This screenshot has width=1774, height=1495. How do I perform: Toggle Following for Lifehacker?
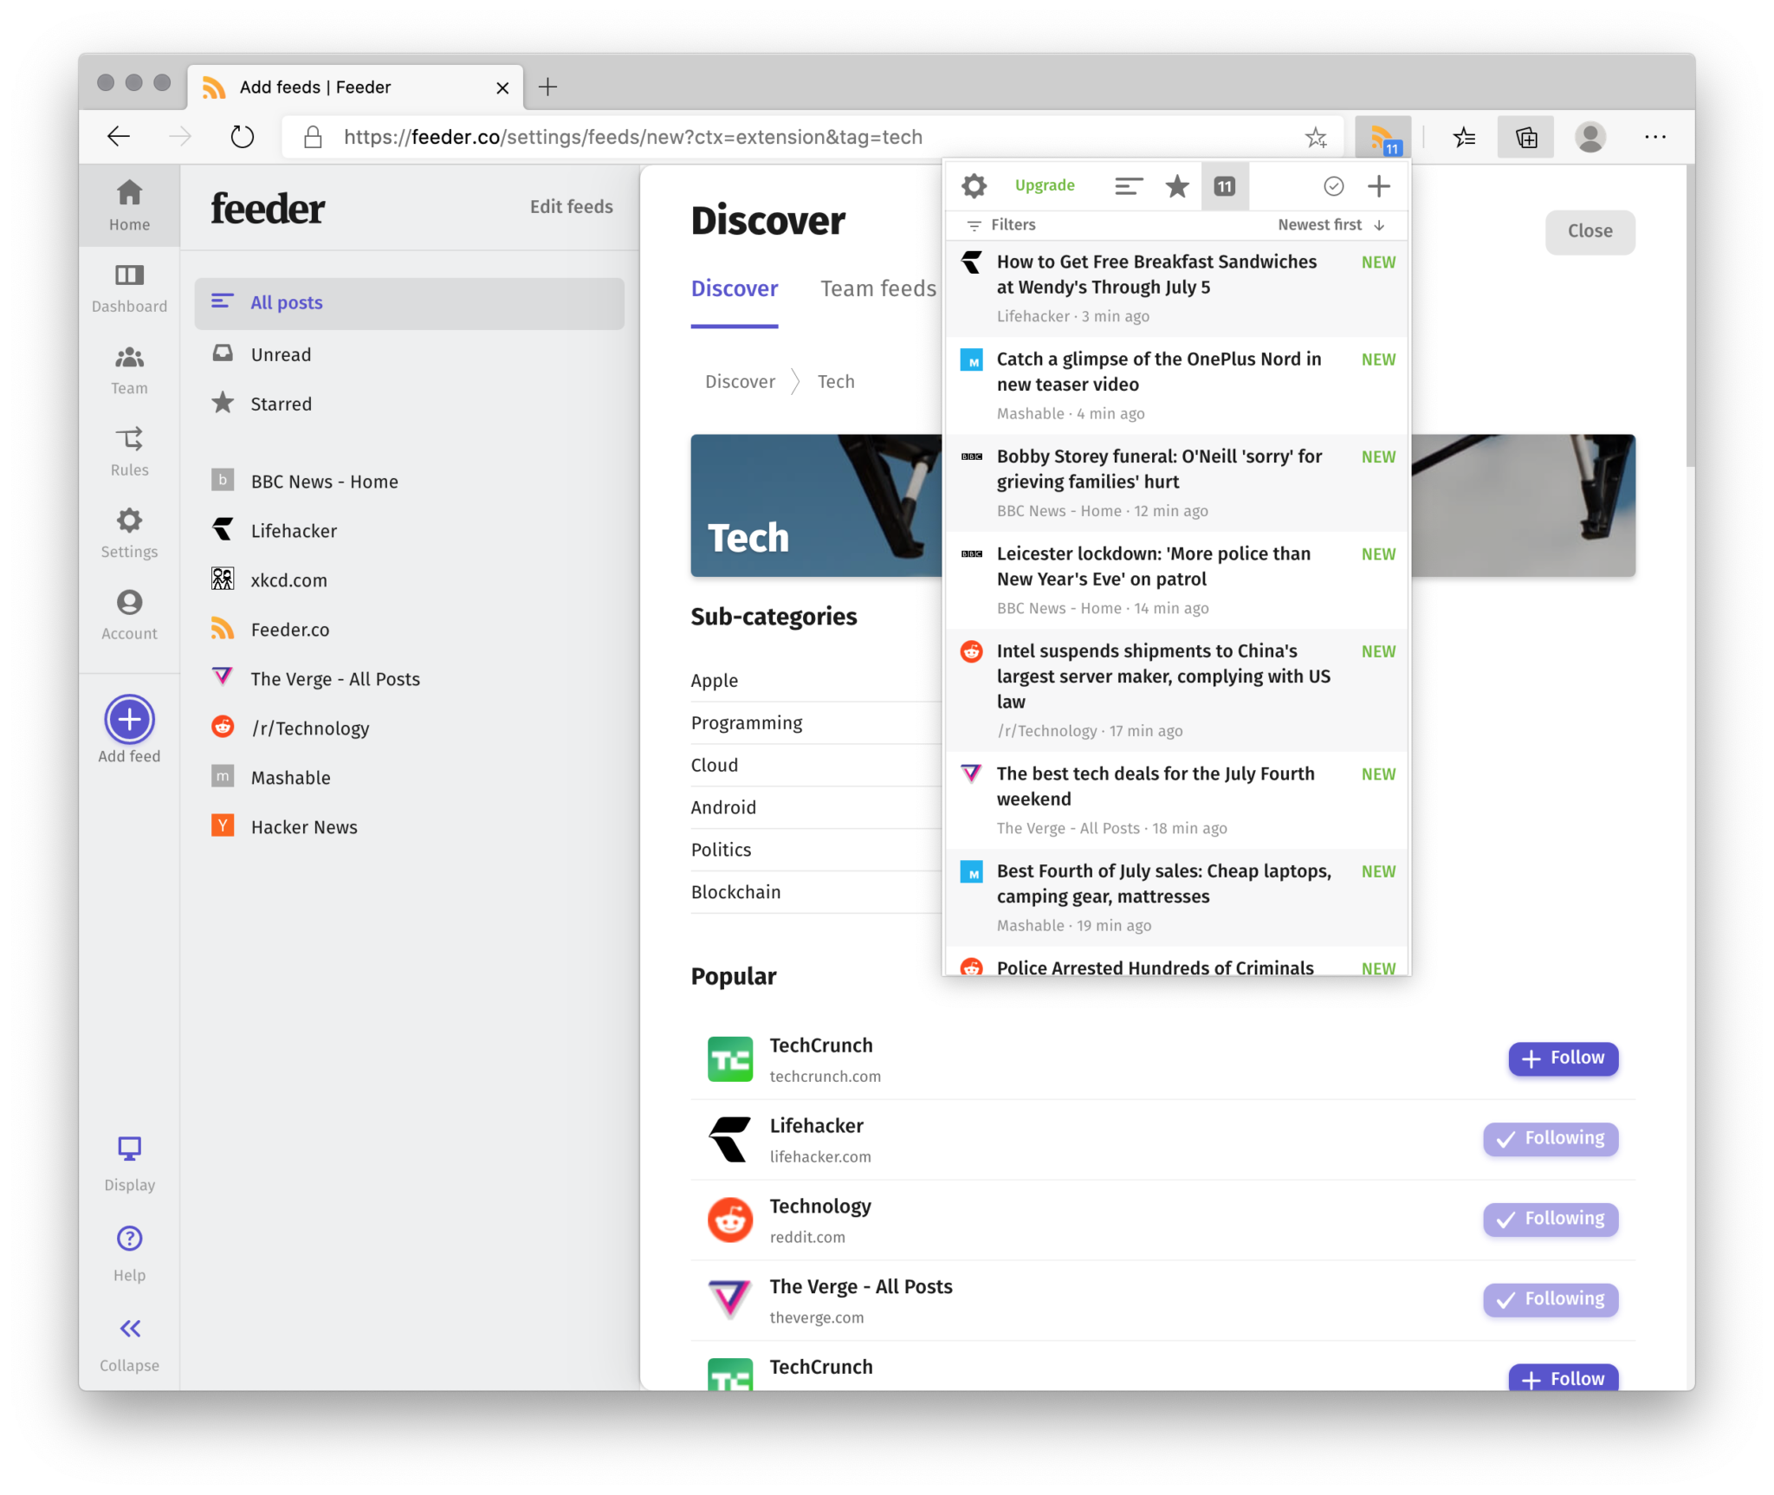click(1550, 1139)
